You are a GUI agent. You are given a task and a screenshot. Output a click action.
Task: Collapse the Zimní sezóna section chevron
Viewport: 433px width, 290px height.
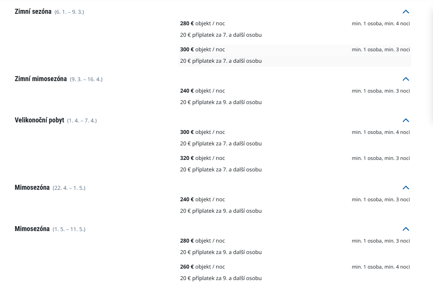click(406, 12)
